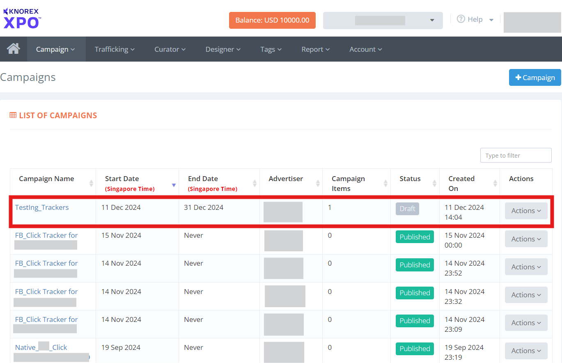Open the Testing_Trackers campaign link
The height and width of the screenshot is (363, 562).
(42, 207)
